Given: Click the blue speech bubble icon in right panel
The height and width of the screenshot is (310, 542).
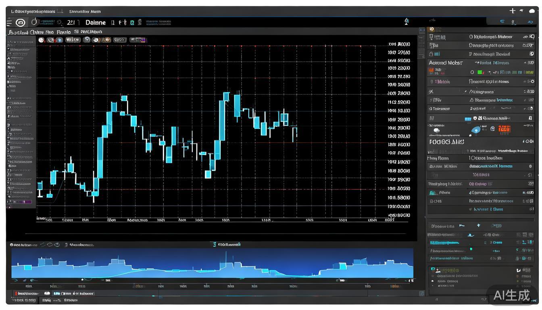Looking at the screenshot, I should 476,130.
